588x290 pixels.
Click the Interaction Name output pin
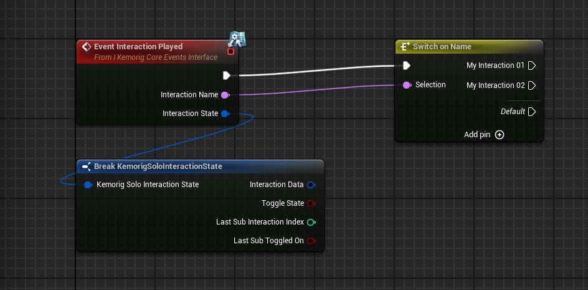click(225, 95)
